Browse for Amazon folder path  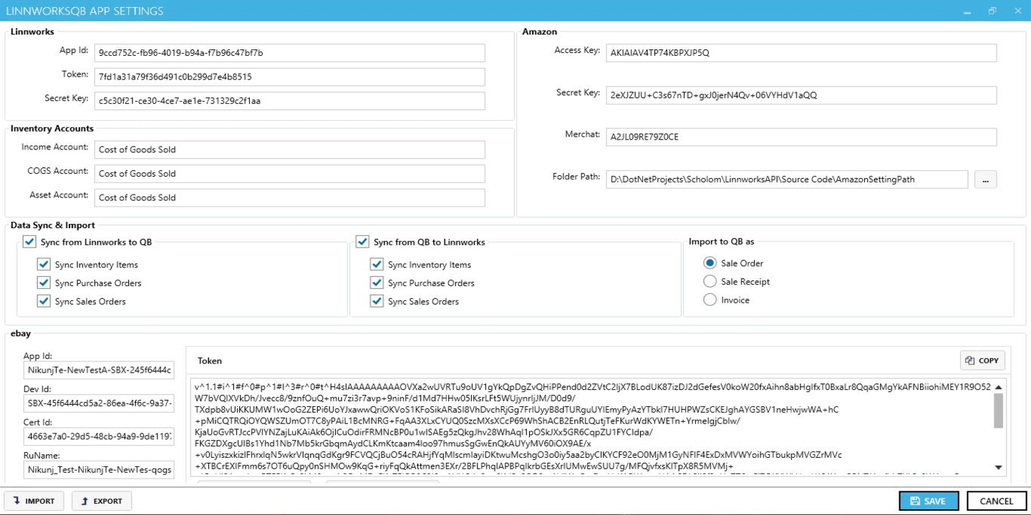coord(985,180)
